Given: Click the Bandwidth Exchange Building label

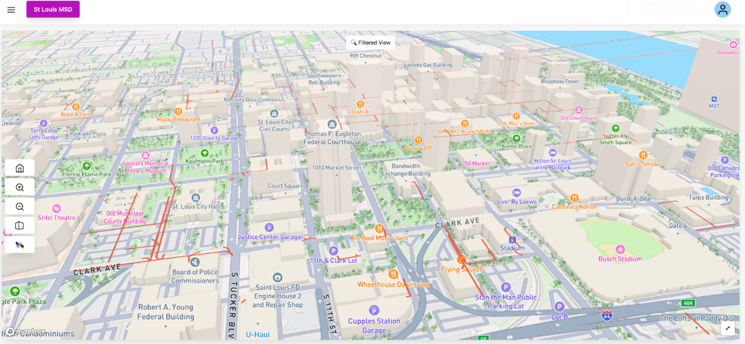Looking at the screenshot, I should click(x=406, y=170).
